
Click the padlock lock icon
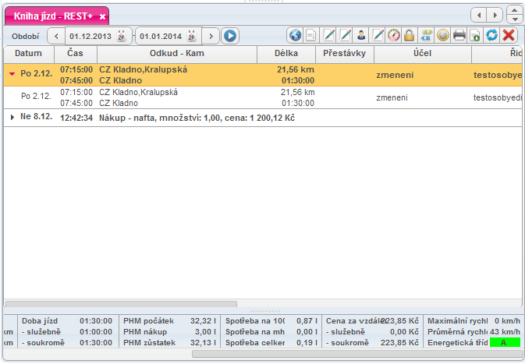[409, 35]
